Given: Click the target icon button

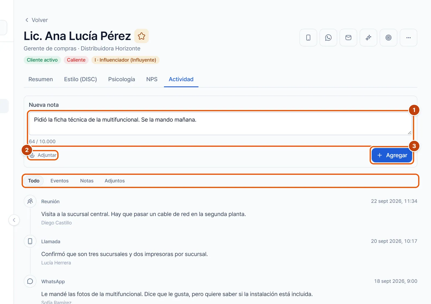Looking at the screenshot, I should tap(388, 38).
